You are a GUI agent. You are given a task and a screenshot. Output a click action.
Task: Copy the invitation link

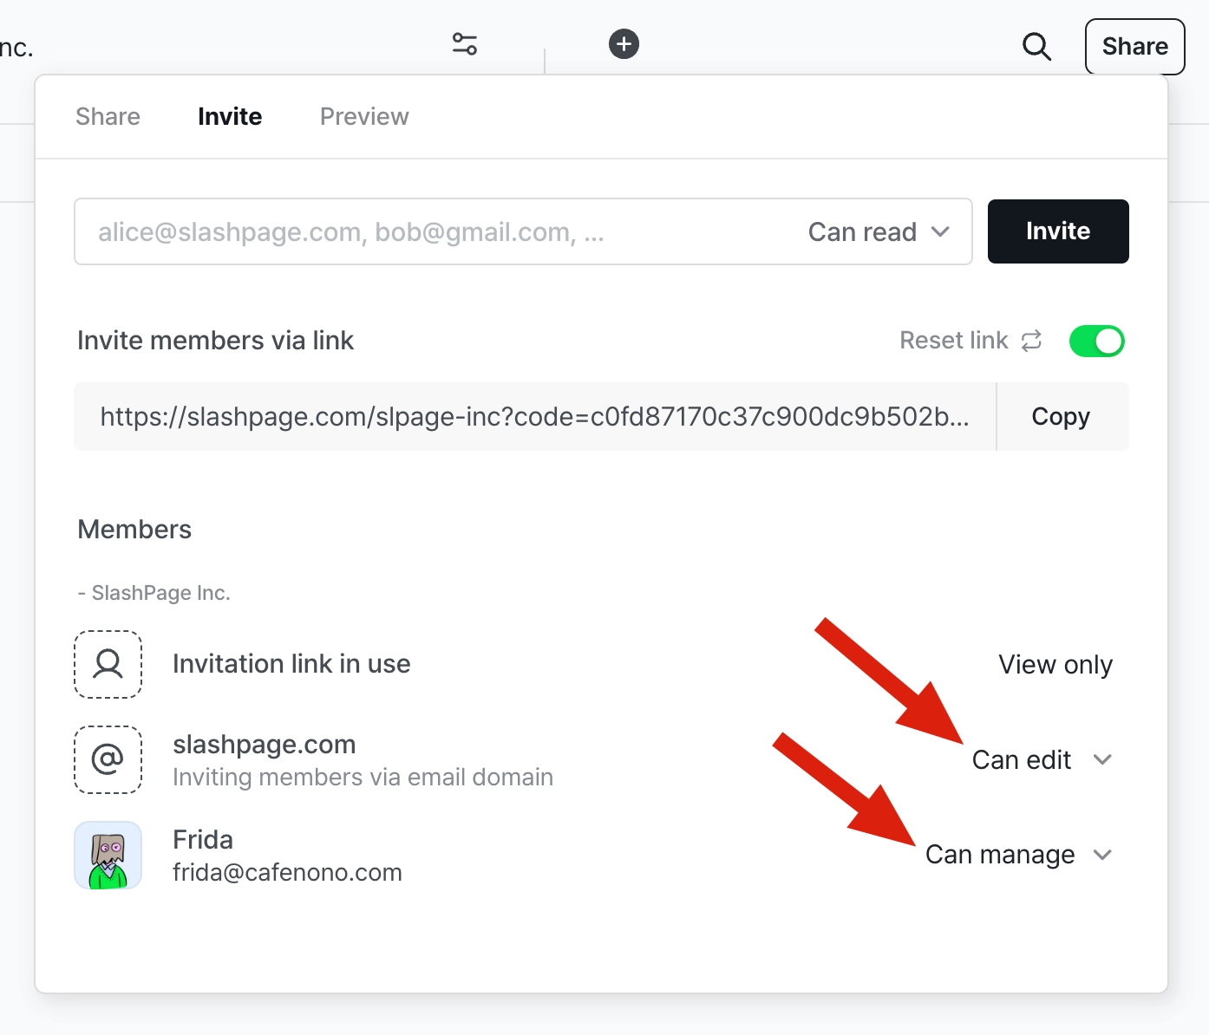click(1062, 417)
